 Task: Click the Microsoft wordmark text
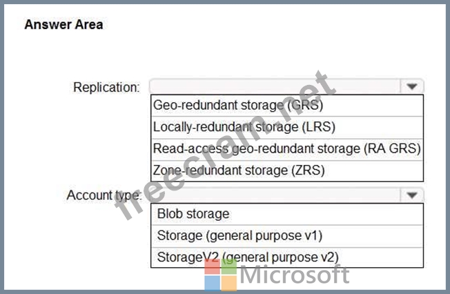coord(295,275)
